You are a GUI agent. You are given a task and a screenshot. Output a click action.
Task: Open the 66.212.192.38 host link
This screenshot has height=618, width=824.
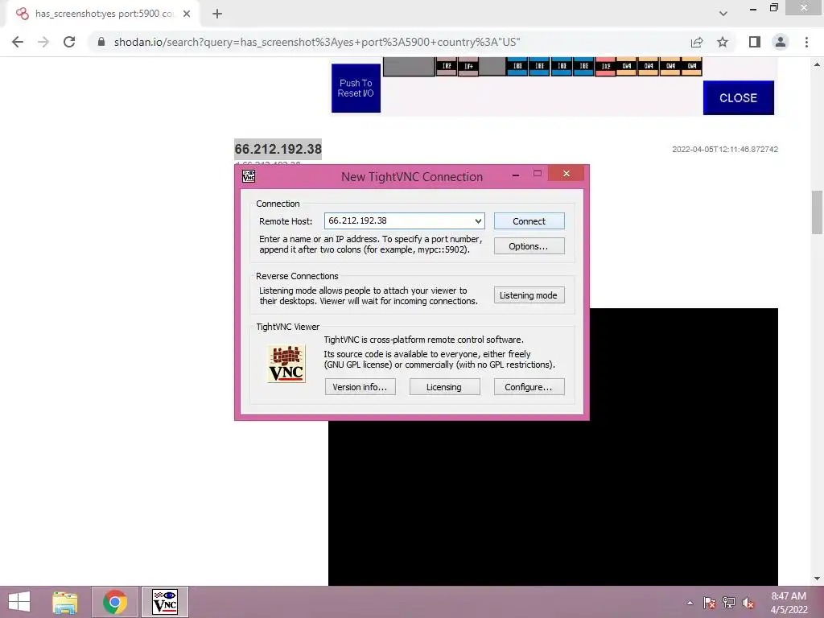[278, 149]
